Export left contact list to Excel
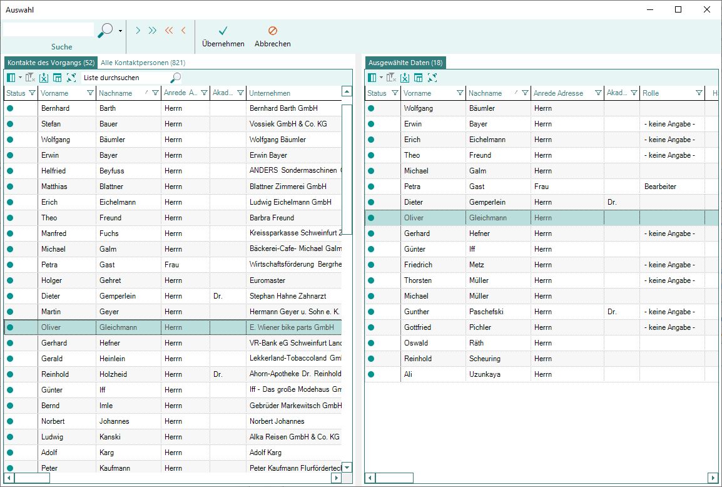This screenshot has height=487, width=722. [x=43, y=78]
